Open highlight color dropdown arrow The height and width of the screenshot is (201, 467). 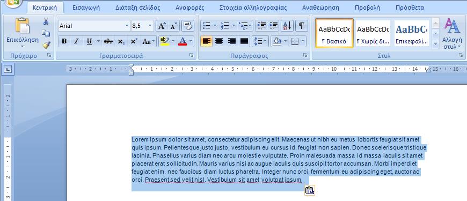click(173, 42)
